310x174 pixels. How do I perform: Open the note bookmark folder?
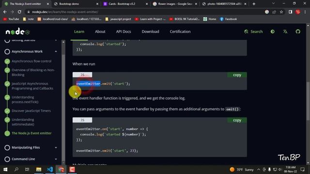28,19
